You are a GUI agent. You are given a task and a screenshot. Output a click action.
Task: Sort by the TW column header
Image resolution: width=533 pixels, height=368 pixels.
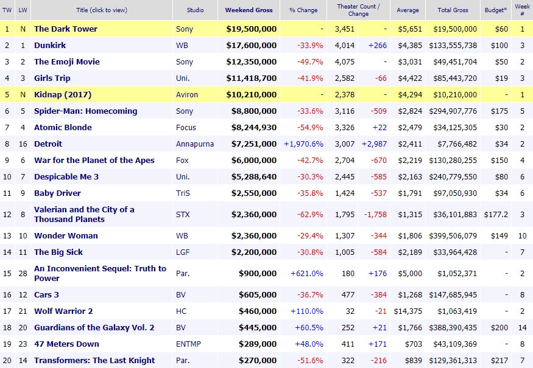[7, 10]
